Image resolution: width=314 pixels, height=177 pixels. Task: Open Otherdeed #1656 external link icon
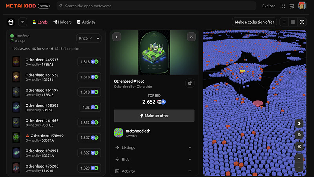coord(190,83)
